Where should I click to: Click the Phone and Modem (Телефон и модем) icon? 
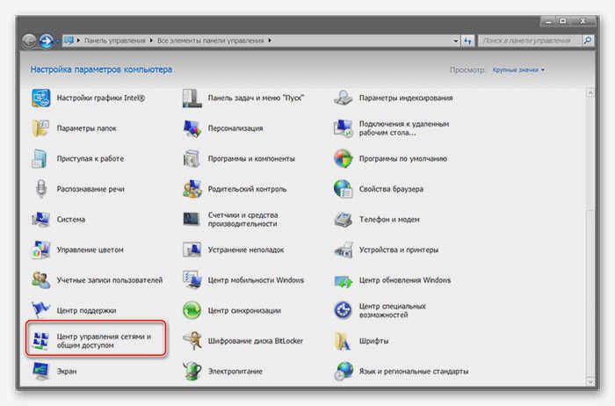[x=344, y=220]
